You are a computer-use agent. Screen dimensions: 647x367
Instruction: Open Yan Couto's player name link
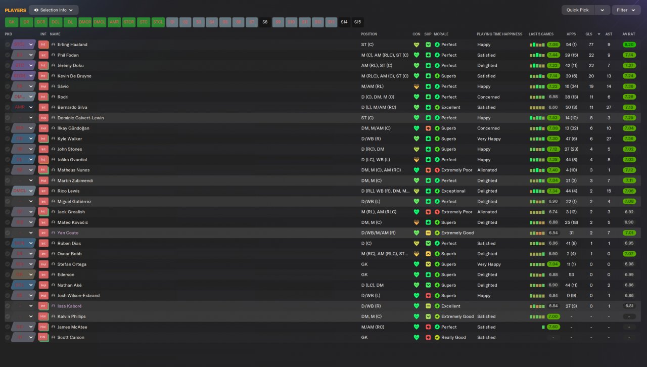68,233
